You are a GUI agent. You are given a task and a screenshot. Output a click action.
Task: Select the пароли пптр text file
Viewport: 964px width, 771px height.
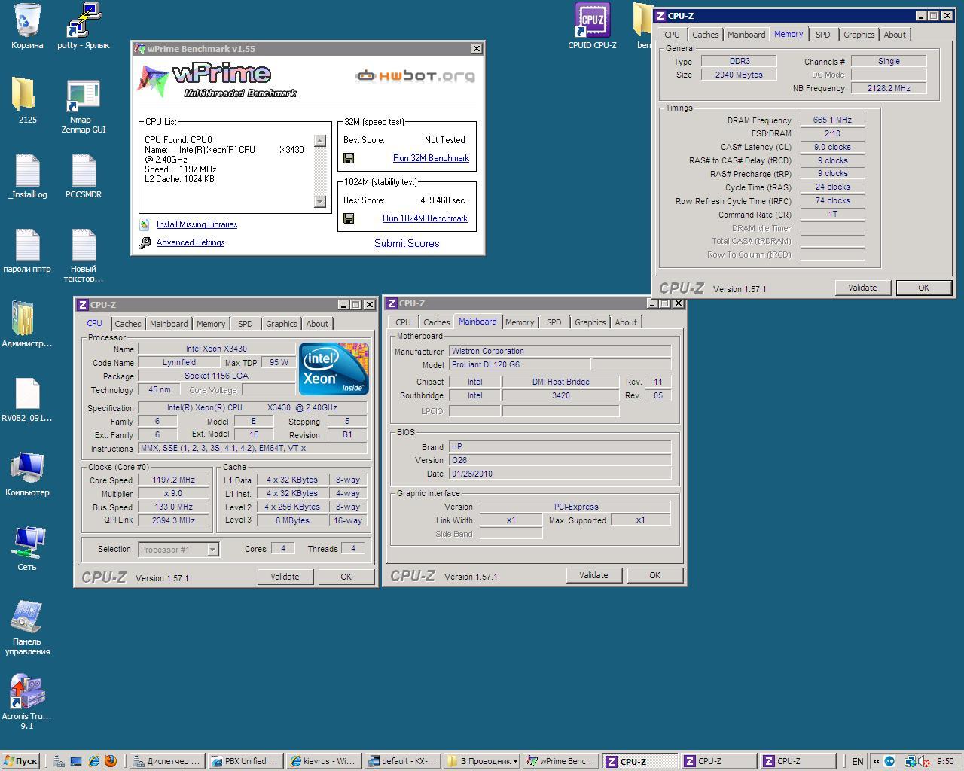(27, 251)
